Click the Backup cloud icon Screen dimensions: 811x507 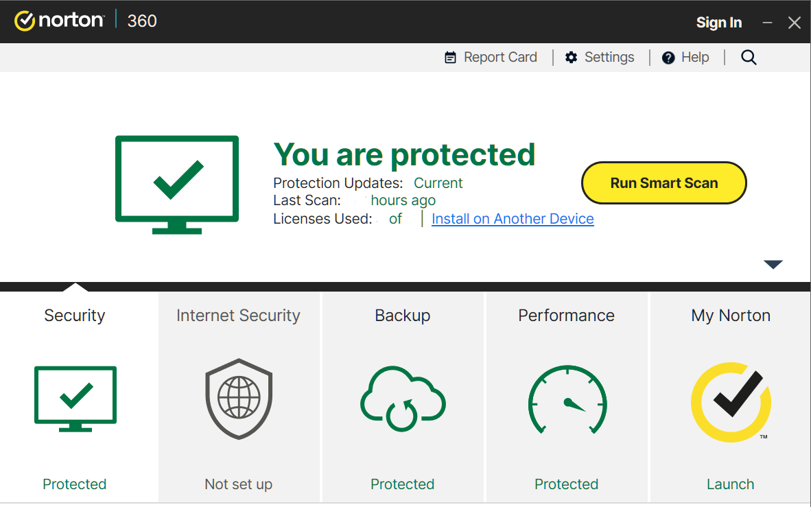click(x=403, y=399)
